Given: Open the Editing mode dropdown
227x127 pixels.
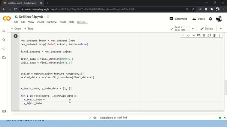Looking at the screenshot, I should tap(207, 29).
